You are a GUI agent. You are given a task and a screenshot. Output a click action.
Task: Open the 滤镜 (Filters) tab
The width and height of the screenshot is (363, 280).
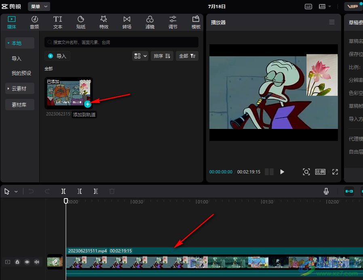tap(150, 23)
